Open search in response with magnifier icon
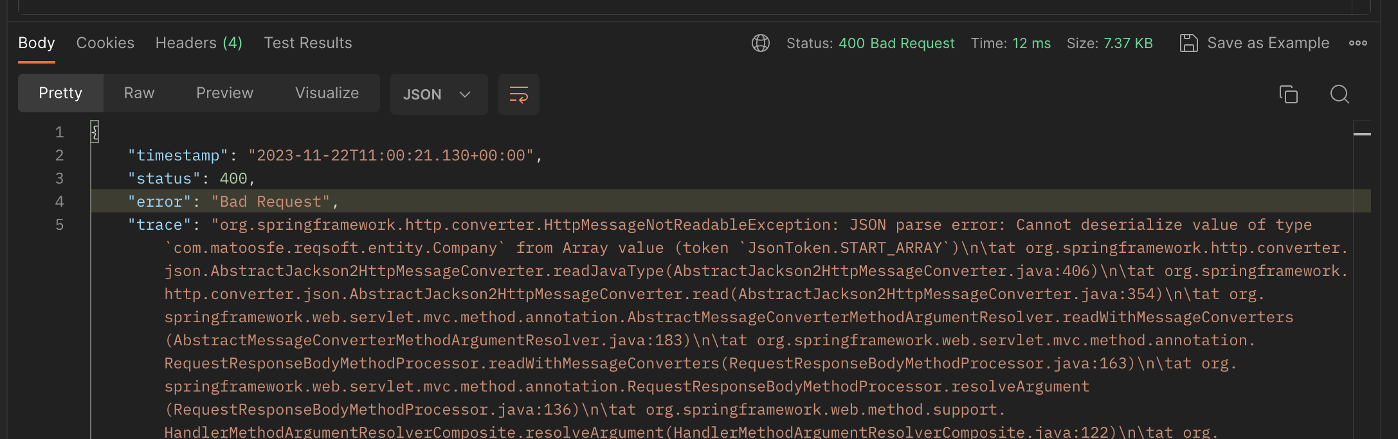1398x439 pixels. pos(1339,94)
